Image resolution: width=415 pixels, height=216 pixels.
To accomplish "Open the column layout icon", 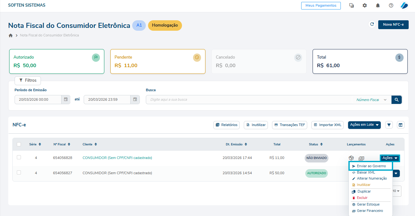I will point(401,125).
